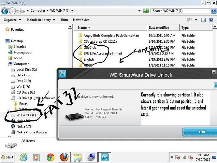Click the WD SmartWare logo icon in dialog

point(62,74)
